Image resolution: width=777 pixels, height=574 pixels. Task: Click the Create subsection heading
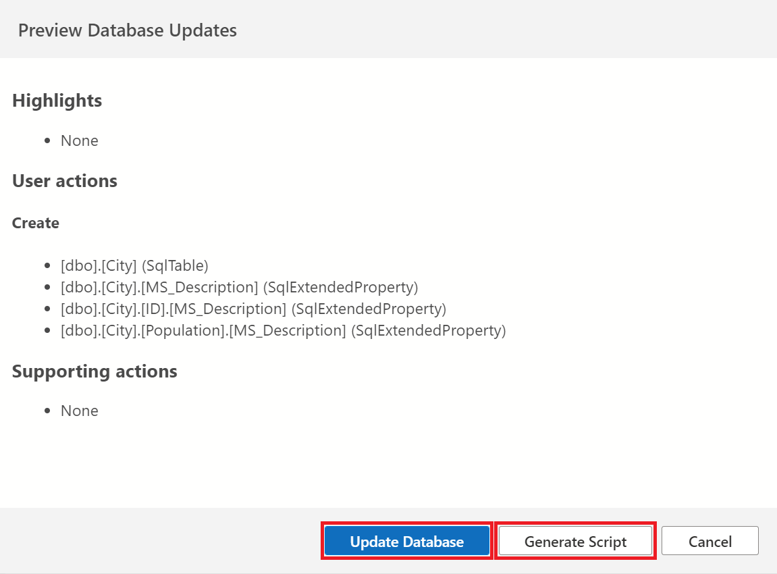35,223
